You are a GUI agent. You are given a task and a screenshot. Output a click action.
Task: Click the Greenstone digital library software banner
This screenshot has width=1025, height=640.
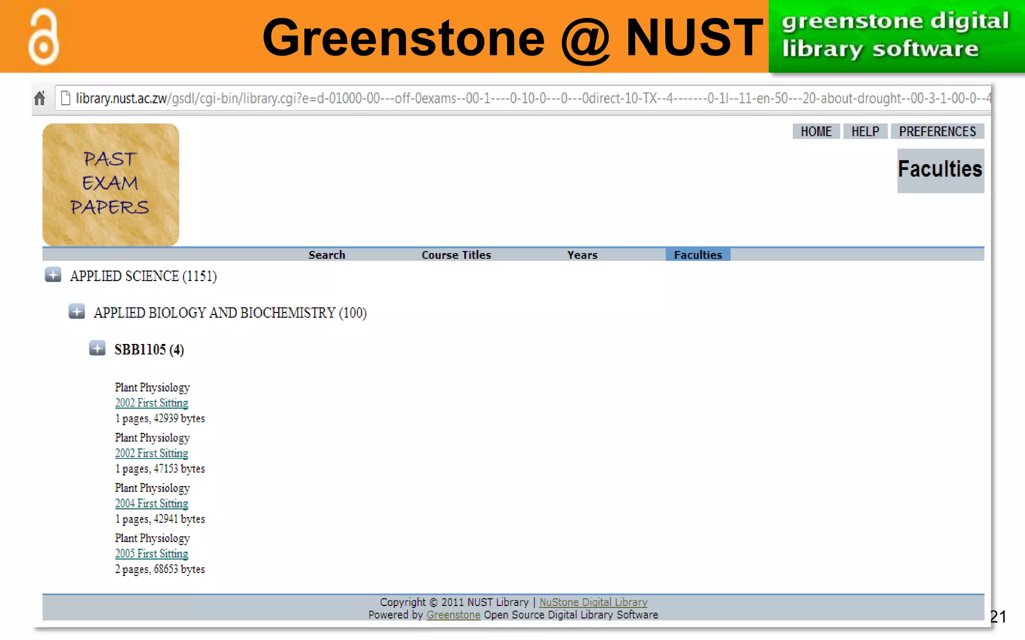(x=896, y=36)
